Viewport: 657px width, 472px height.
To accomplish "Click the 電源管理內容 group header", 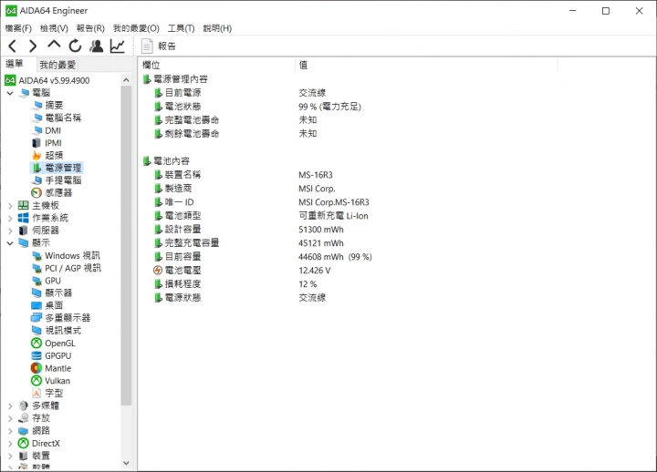I will point(175,79).
